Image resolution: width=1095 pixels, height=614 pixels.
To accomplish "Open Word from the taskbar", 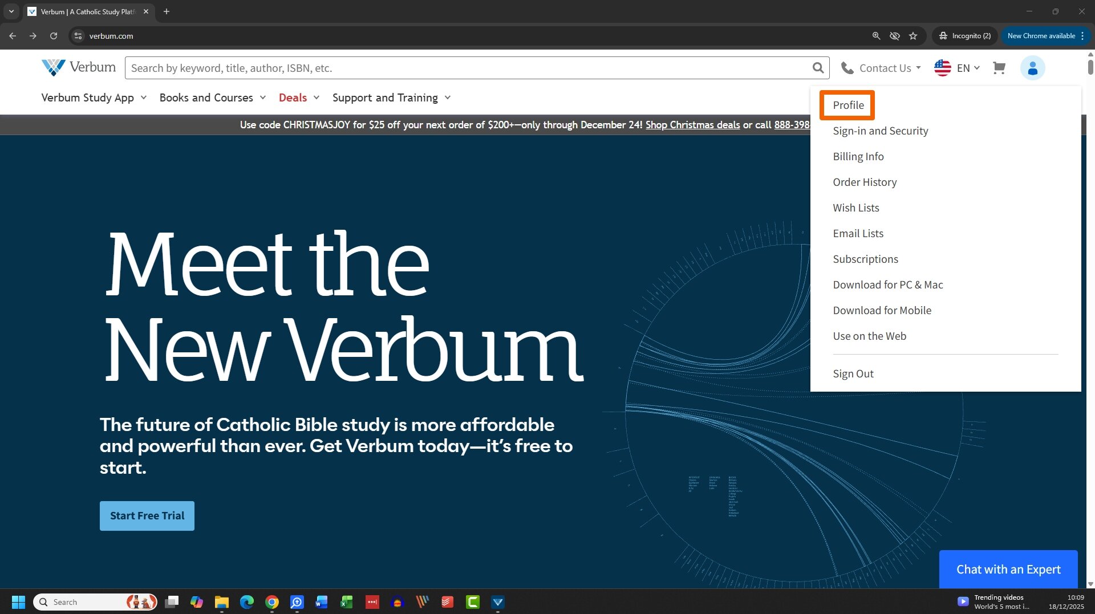I will (x=322, y=602).
